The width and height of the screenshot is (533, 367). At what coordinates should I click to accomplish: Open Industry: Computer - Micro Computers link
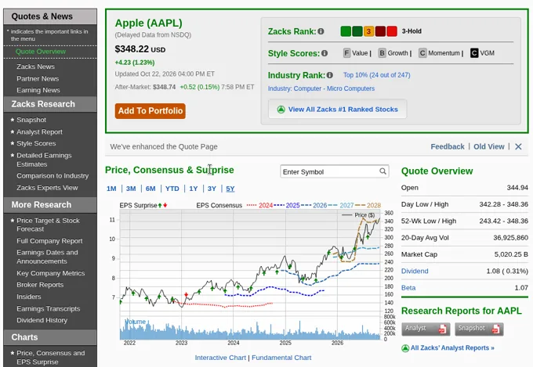pyautogui.click(x=321, y=88)
